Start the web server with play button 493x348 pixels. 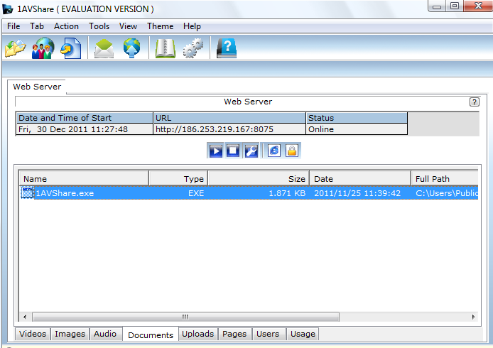pos(215,151)
